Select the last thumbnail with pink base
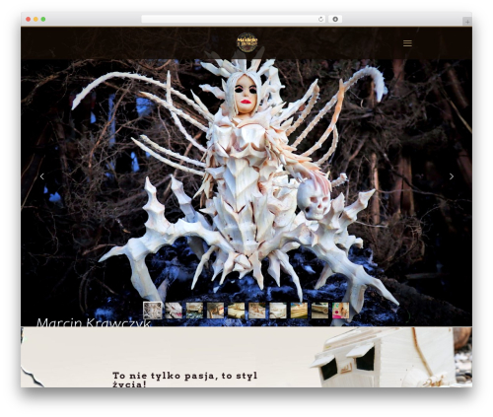The image size is (493, 417). (341, 311)
